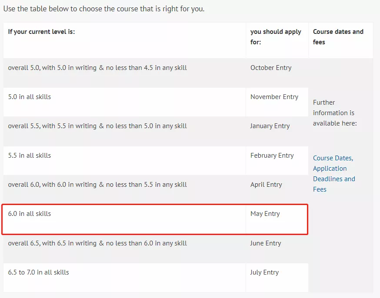The image size is (380, 298).
Task: Click the '6.5 to 7.0 in all skills' text
Action: [38, 272]
